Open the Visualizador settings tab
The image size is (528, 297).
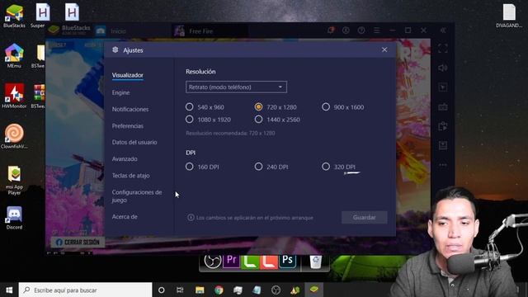128,75
